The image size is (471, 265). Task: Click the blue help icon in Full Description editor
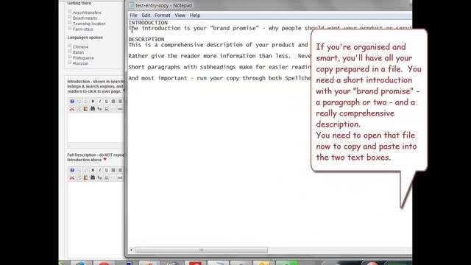click(72, 170)
